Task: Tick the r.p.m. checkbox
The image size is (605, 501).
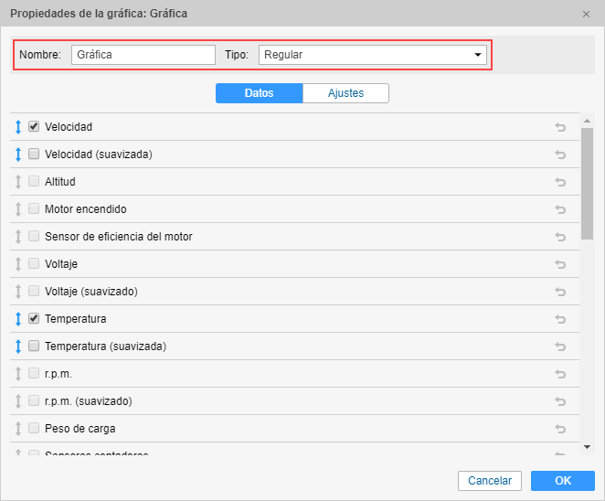Action: coord(34,373)
